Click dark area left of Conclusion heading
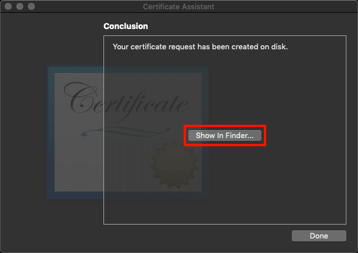Image resolution: width=358 pixels, height=253 pixels. tap(52, 26)
